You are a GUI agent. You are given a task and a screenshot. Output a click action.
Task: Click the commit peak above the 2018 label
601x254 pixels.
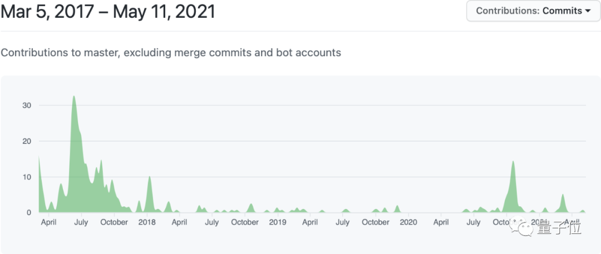(149, 178)
